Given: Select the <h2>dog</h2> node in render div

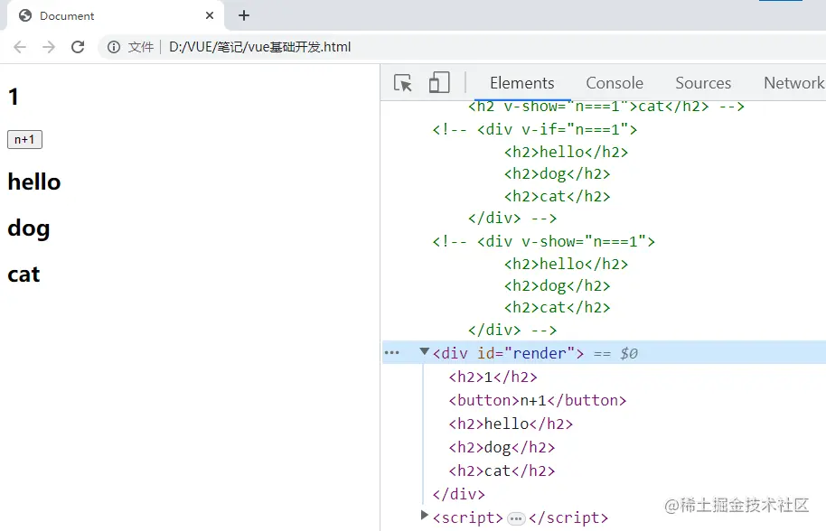Looking at the screenshot, I should pos(502,448).
